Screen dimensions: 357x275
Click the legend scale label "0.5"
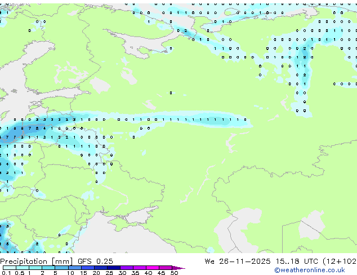coord(20,273)
